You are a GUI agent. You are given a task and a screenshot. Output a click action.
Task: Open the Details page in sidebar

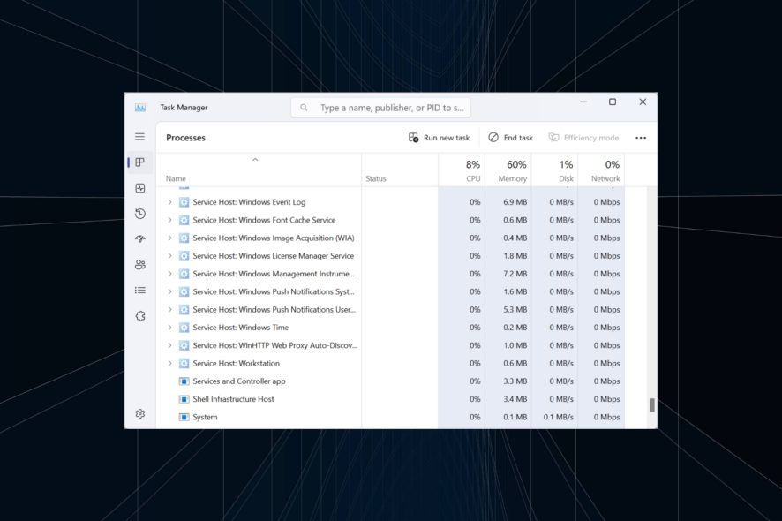pyautogui.click(x=140, y=290)
